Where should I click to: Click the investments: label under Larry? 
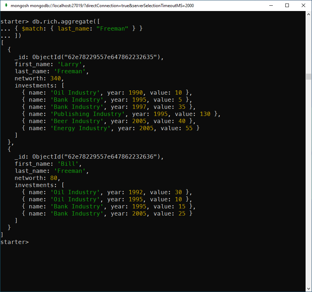coord(36,86)
